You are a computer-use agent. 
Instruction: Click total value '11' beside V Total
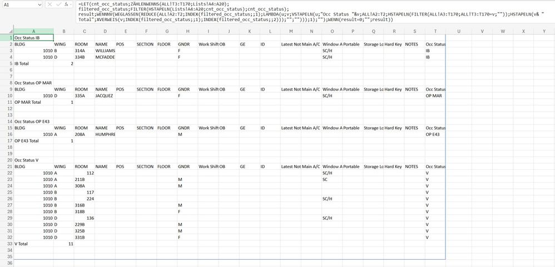(64, 244)
